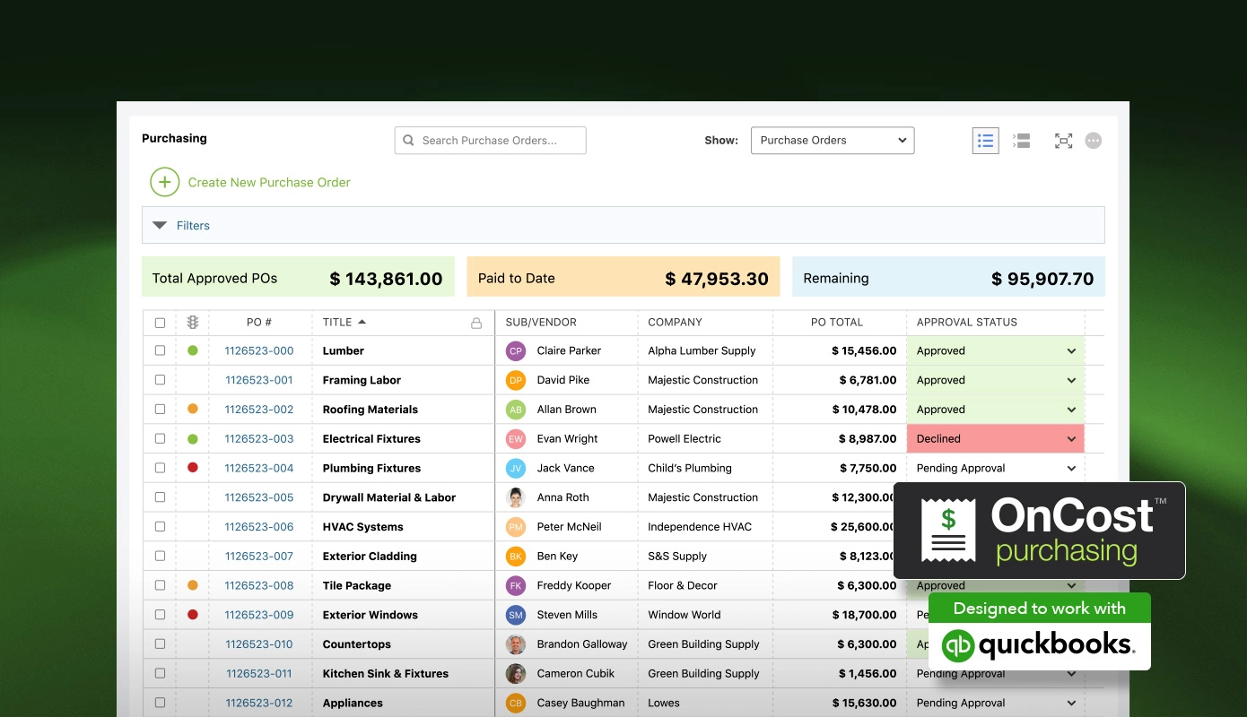Select the Plumbing Fixtures row checkbox
The width and height of the screenshot is (1247, 717).
(160, 468)
